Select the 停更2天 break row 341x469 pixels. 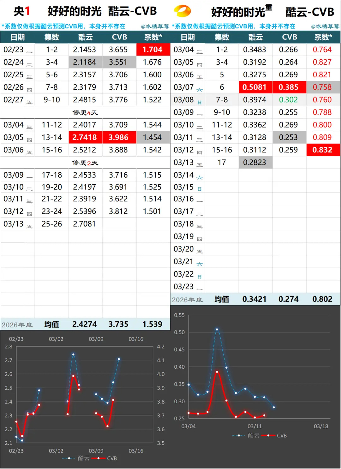[85, 163]
